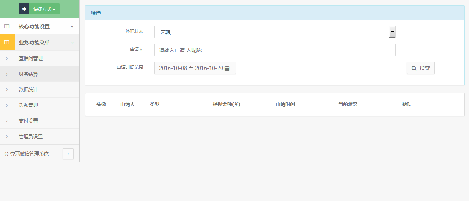
Task: Collapse the sidebar with the left-arrow button
Action: coord(68,154)
